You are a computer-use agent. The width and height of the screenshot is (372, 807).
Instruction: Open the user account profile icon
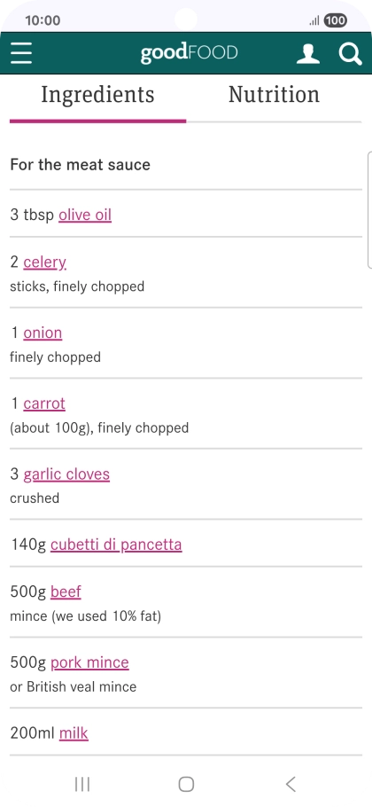coord(307,53)
